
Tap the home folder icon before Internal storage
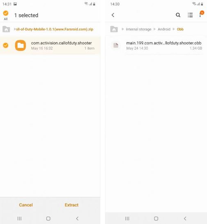pos(114,29)
